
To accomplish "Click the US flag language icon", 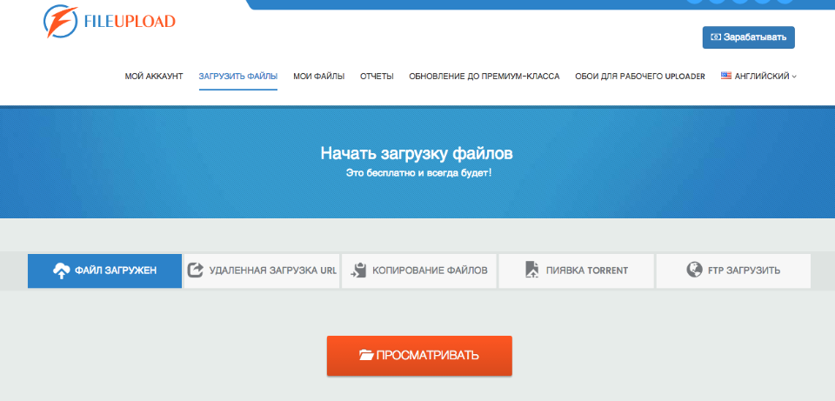I will coord(725,76).
